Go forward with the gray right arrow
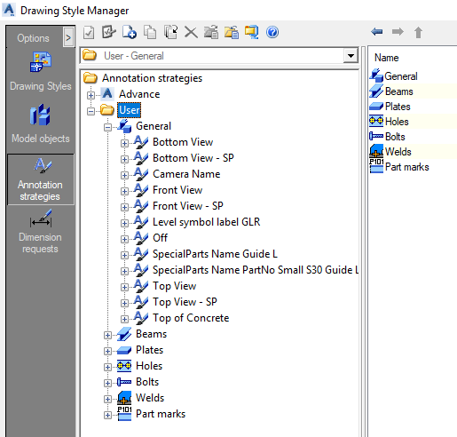 point(398,31)
